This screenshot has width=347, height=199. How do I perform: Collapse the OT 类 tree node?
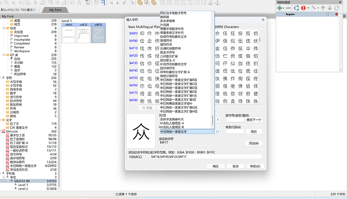pos(4,55)
